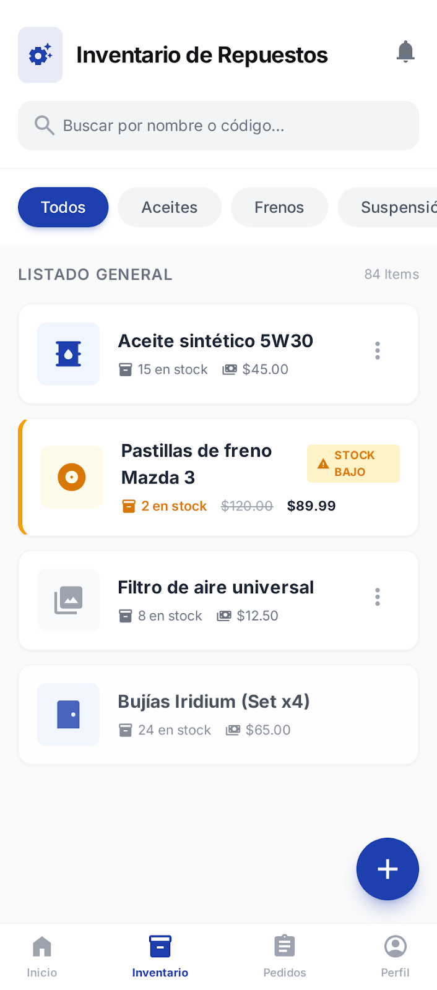Viewport: 437px width, 990px height.
Task: Select the Todos filter chip
Action: 63,207
